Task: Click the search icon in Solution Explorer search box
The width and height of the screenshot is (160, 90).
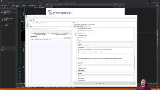Action: point(14,9)
